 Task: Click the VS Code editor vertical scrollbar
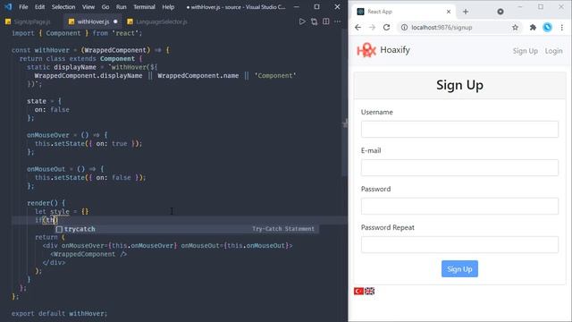(344, 102)
